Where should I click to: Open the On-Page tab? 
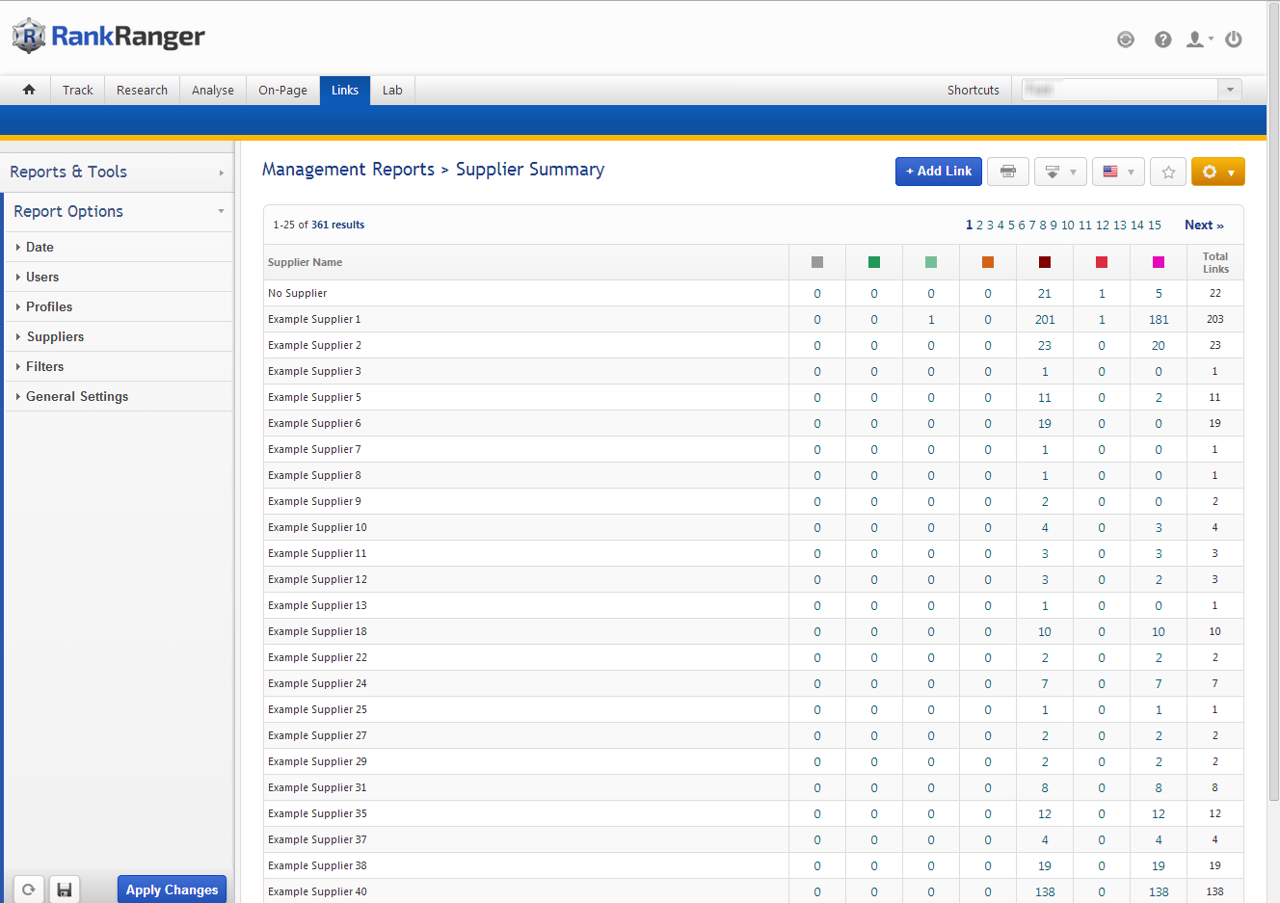coord(282,90)
